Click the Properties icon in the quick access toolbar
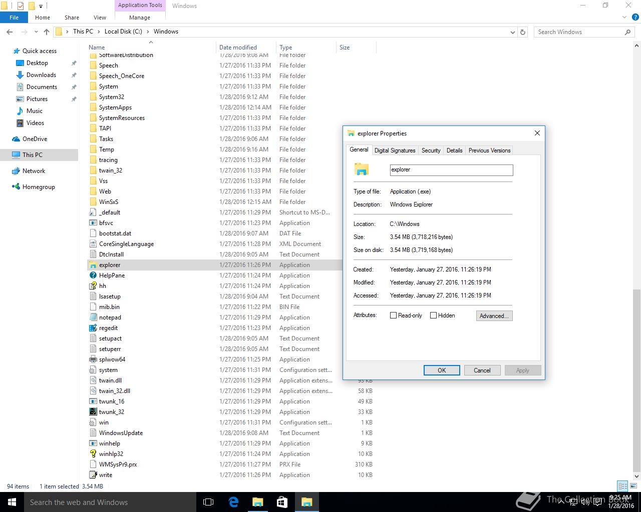 21,6
